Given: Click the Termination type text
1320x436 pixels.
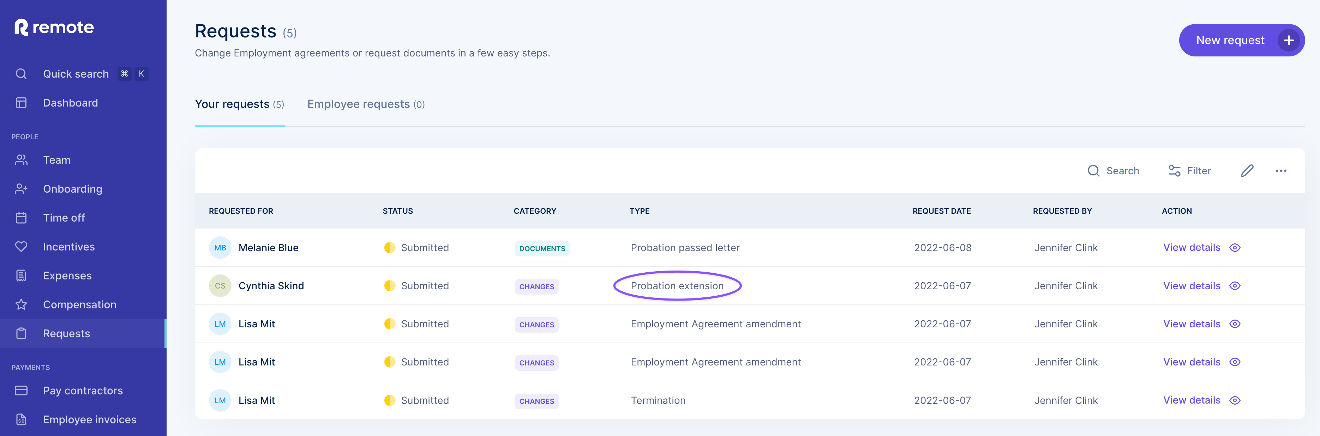Looking at the screenshot, I should (658, 401).
